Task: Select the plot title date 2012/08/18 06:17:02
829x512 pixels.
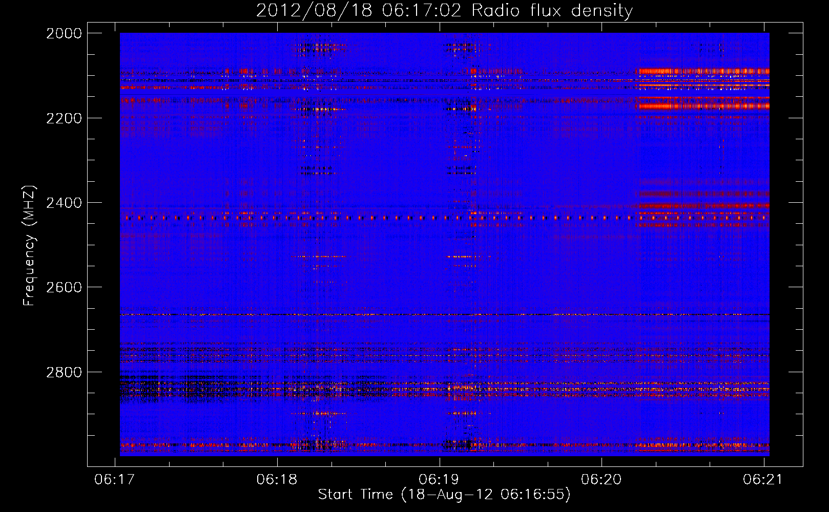Action: tap(359, 11)
